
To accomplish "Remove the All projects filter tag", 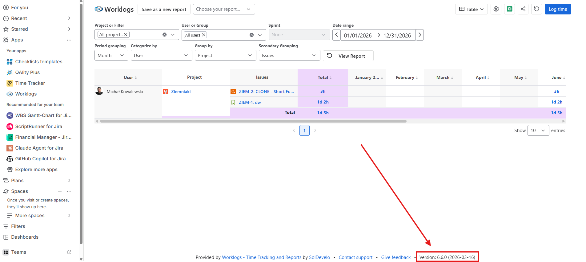I will (x=126, y=35).
